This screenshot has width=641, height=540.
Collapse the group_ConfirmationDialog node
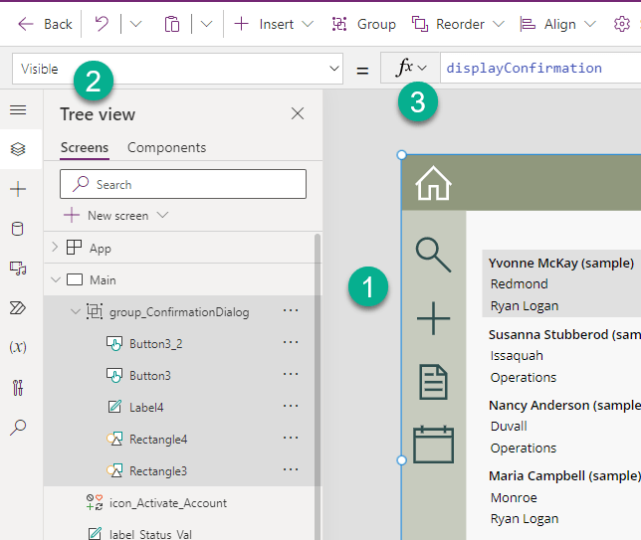(x=76, y=311)
